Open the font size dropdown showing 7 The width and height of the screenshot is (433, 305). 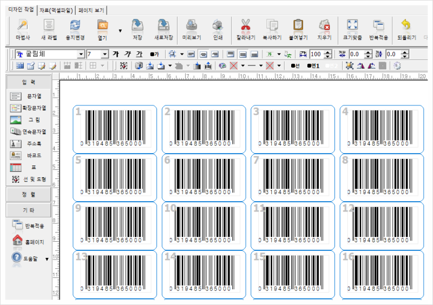point(104,54)
